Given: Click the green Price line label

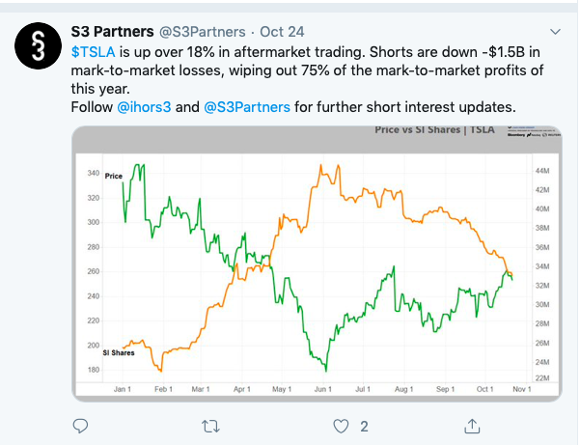Looking at the screenshot, I should [x=115, y=176].
